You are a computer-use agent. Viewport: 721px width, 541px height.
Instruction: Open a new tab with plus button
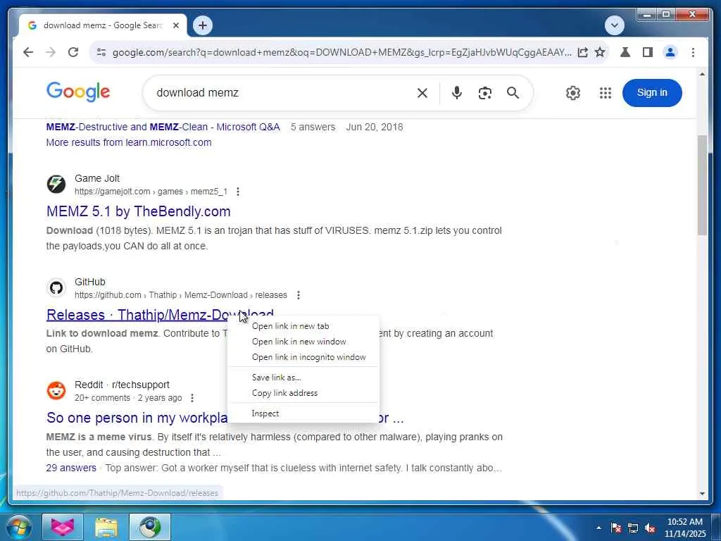[203, 25]
